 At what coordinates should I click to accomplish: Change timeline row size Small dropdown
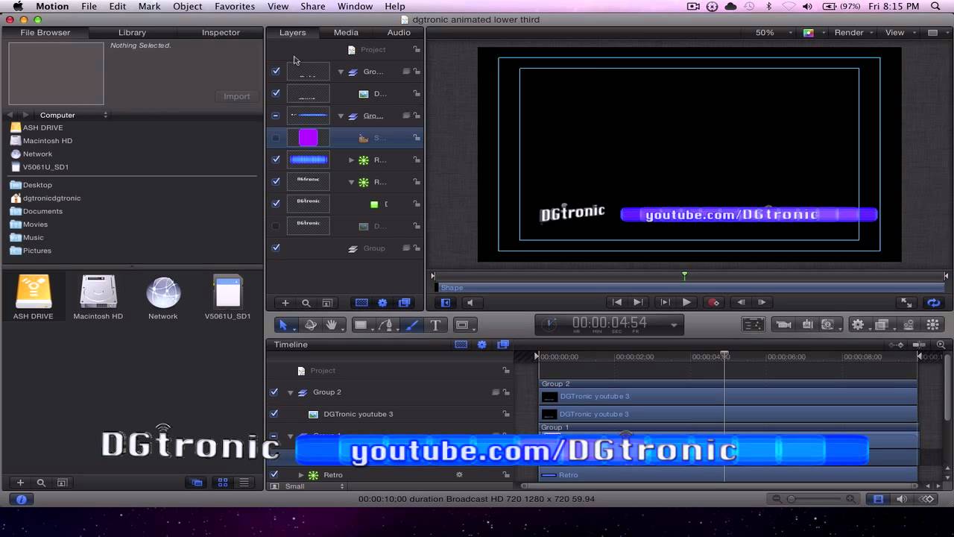tap(314, 486)
